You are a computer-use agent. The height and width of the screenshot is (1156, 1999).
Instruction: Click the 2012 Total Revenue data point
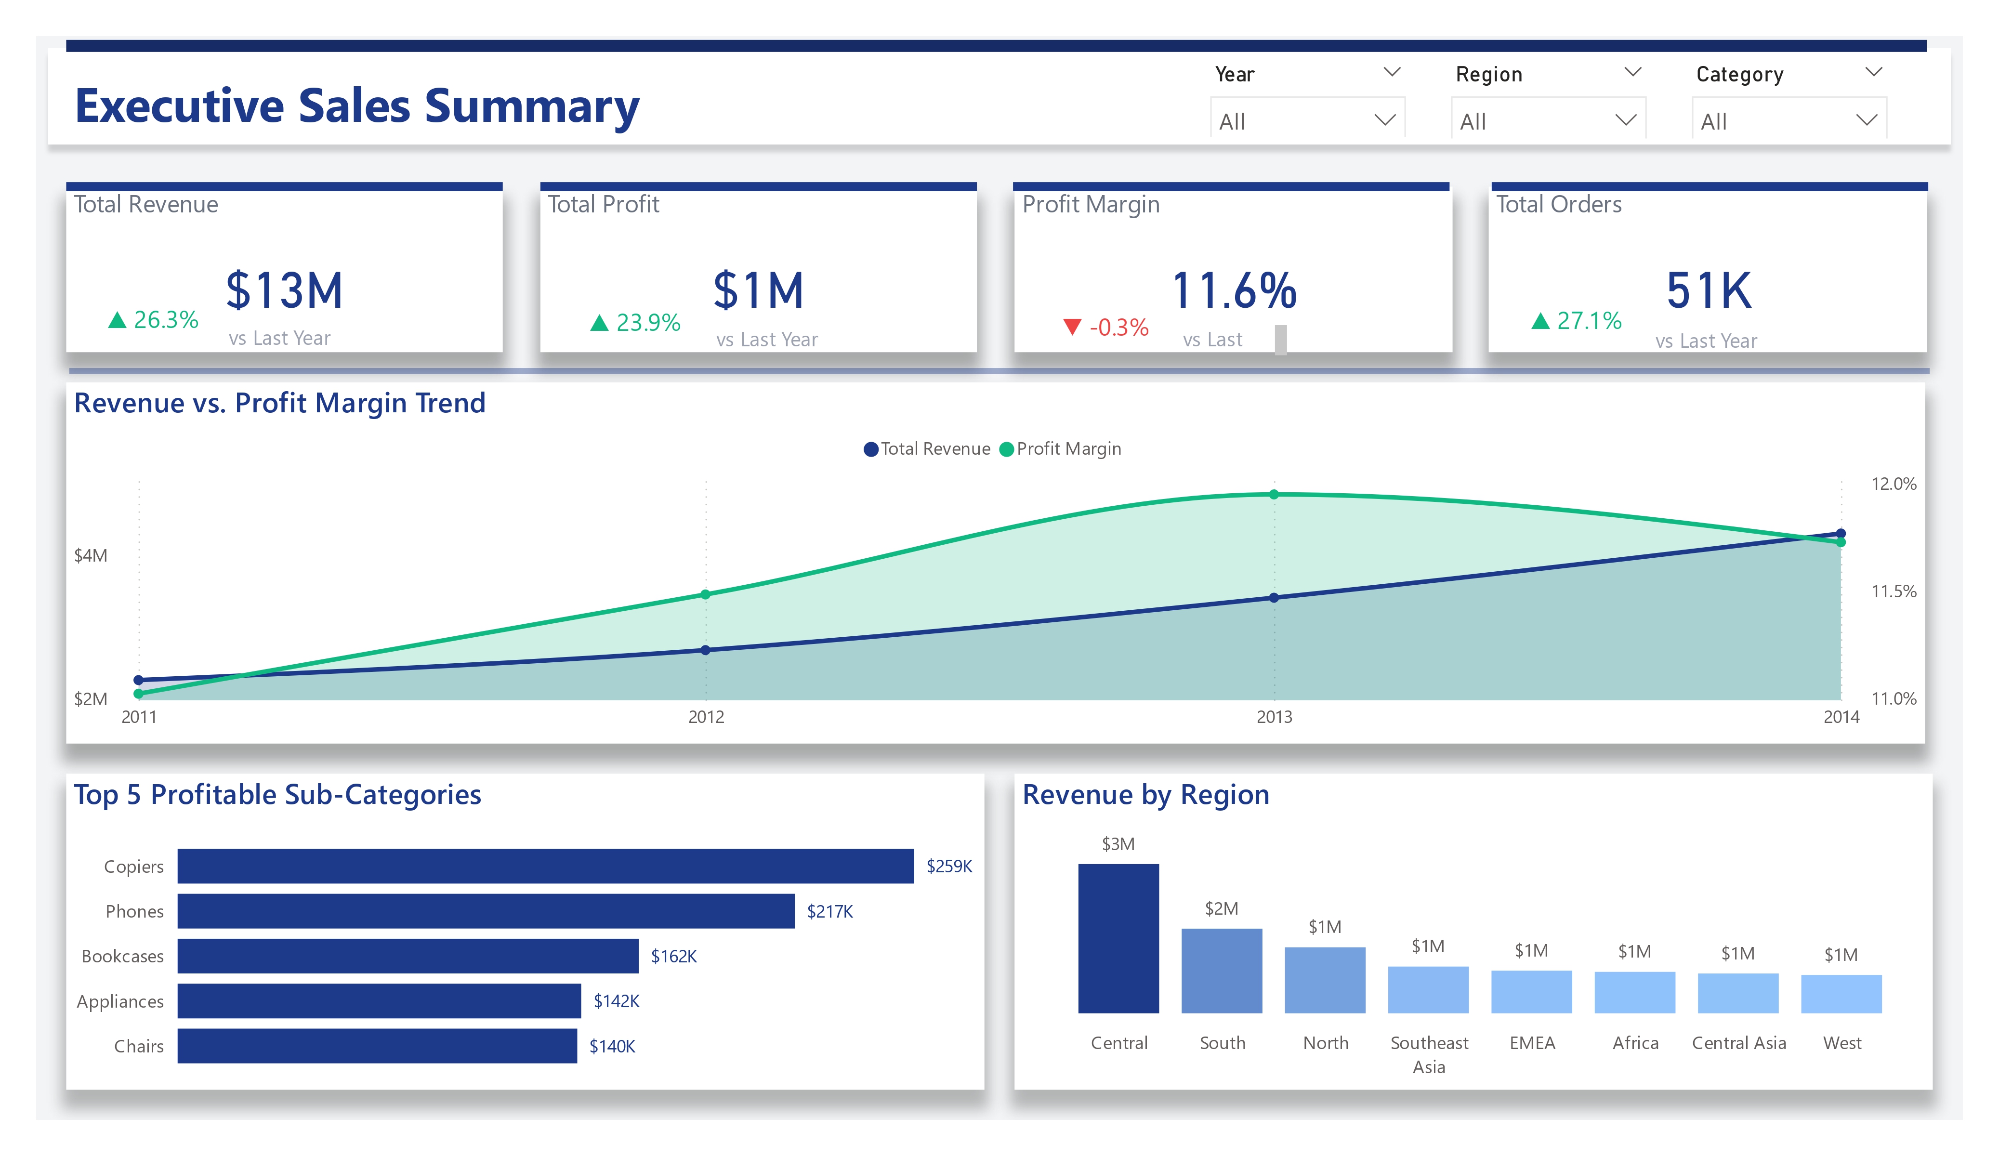click(x=705, y=650)
